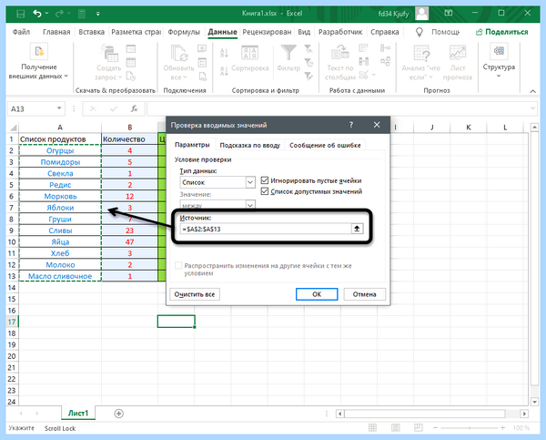Click the Фильтр funnel icon
Screen dimensions: 546x440
coord(288,53)
